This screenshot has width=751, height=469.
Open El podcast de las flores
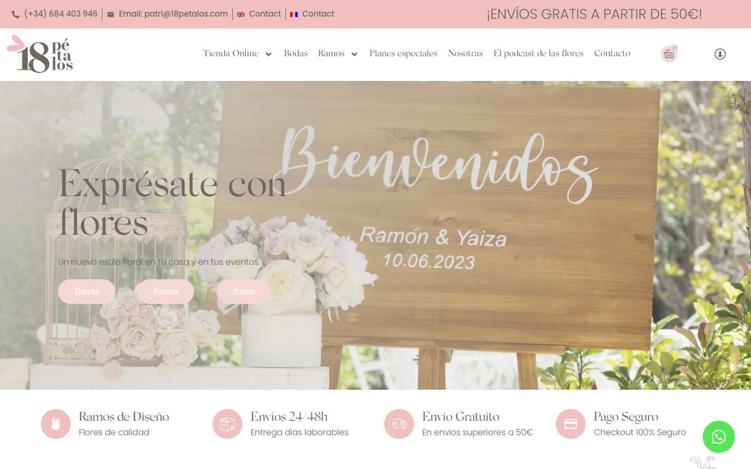[539, 53]
